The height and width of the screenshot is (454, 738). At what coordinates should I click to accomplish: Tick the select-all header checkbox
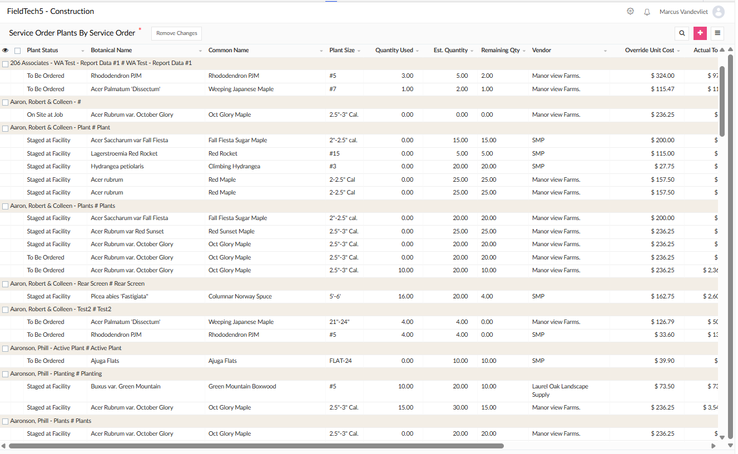click(x=17, y=51)
